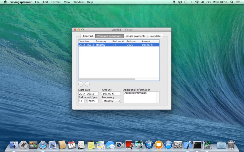Click the table's horizontal scrollbar
Viewport: 244px width, 152px height.
click(x=107, y=79)
